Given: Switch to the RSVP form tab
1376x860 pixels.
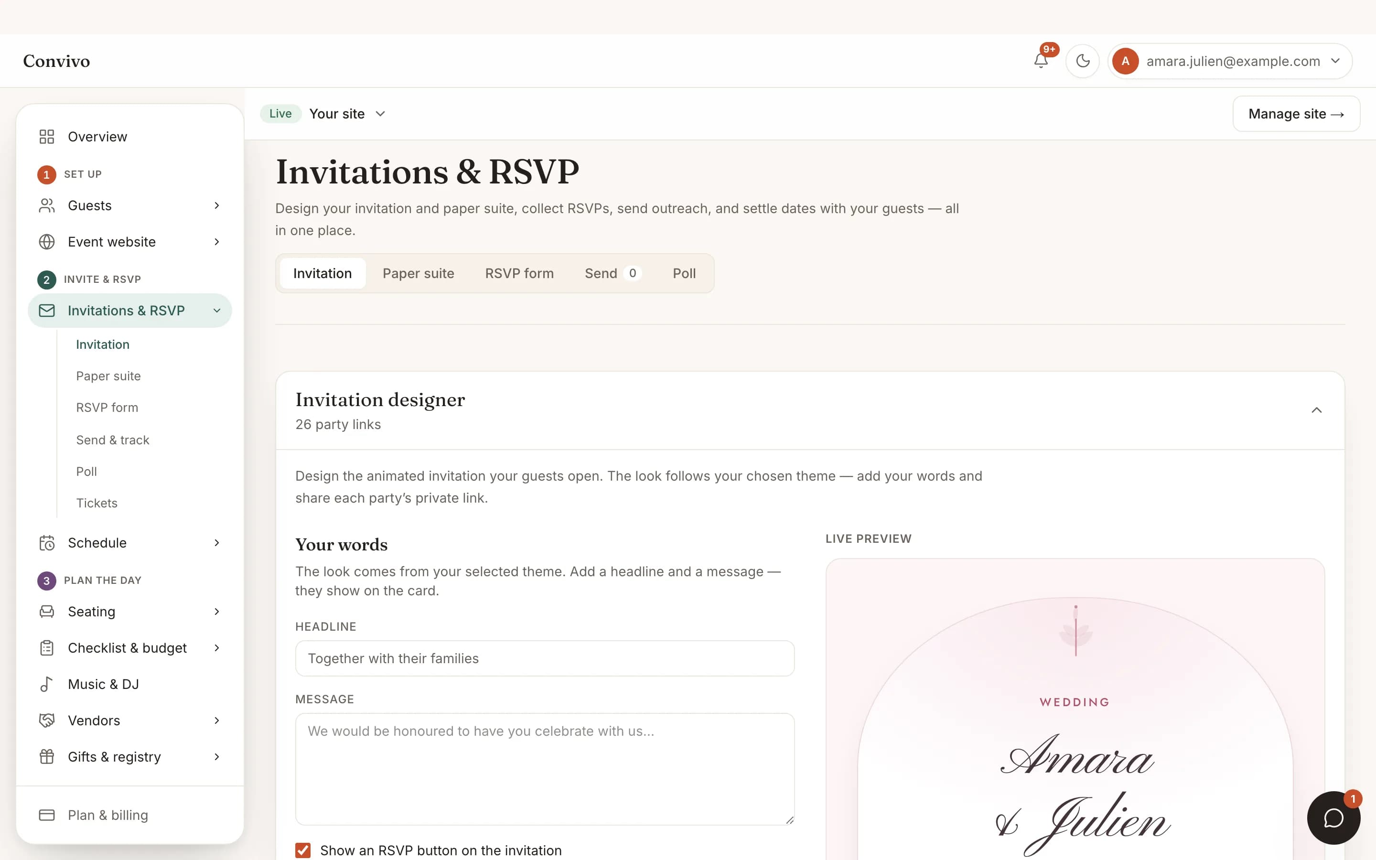Looking at the screenshot, I should pyautogui.click(x=519, y=274).
